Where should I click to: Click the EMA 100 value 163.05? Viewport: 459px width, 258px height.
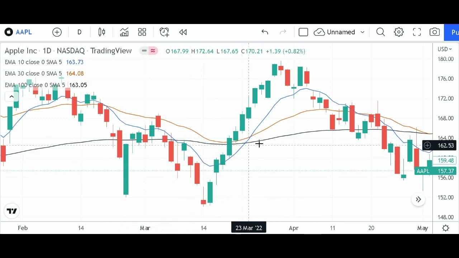click(78, 85)
